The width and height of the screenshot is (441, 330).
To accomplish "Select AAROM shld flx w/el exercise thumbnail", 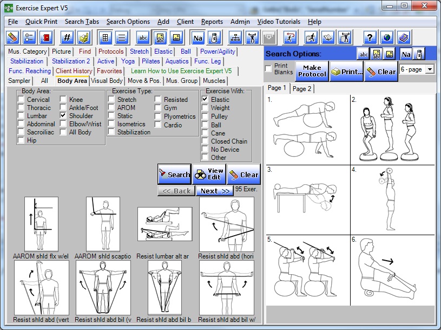I will pos(41,224).
